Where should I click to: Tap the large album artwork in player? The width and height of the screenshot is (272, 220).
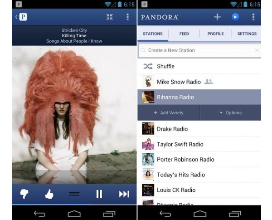(74, 115)
